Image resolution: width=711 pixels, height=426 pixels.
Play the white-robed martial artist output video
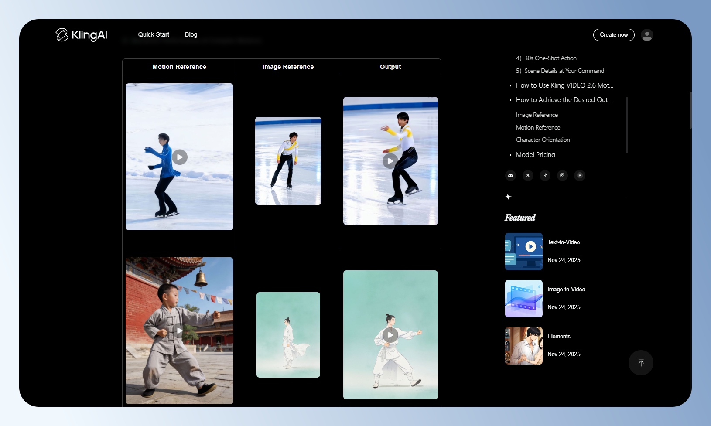click(x=390, y=335)
